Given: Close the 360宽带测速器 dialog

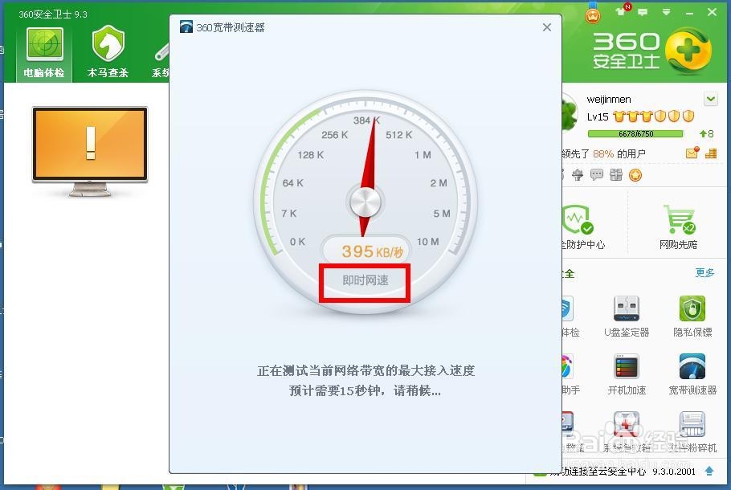Looking at the screenshot, I should [x=547, y=27].
